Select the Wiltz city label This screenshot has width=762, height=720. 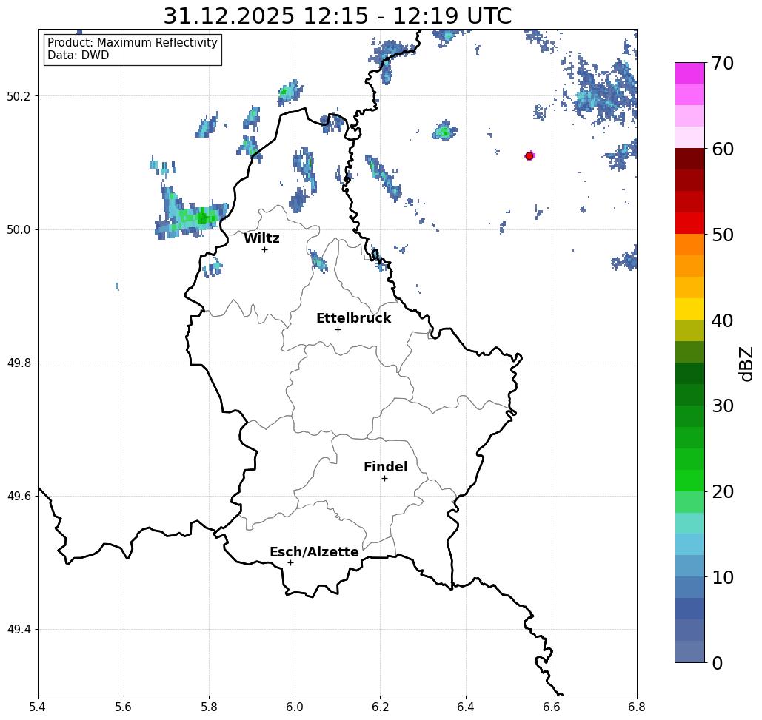[x=261, y=238]
